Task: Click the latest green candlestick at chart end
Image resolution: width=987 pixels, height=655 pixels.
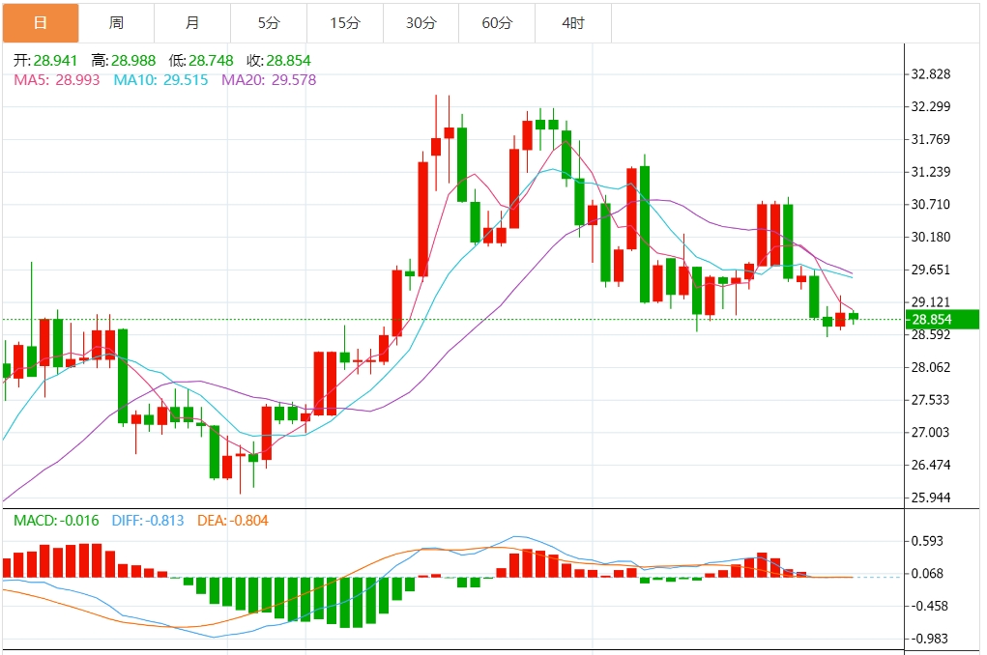Action: click(854, 317)
